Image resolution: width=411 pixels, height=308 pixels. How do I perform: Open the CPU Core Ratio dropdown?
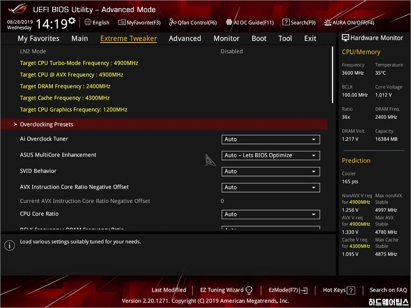click(271, 214)
